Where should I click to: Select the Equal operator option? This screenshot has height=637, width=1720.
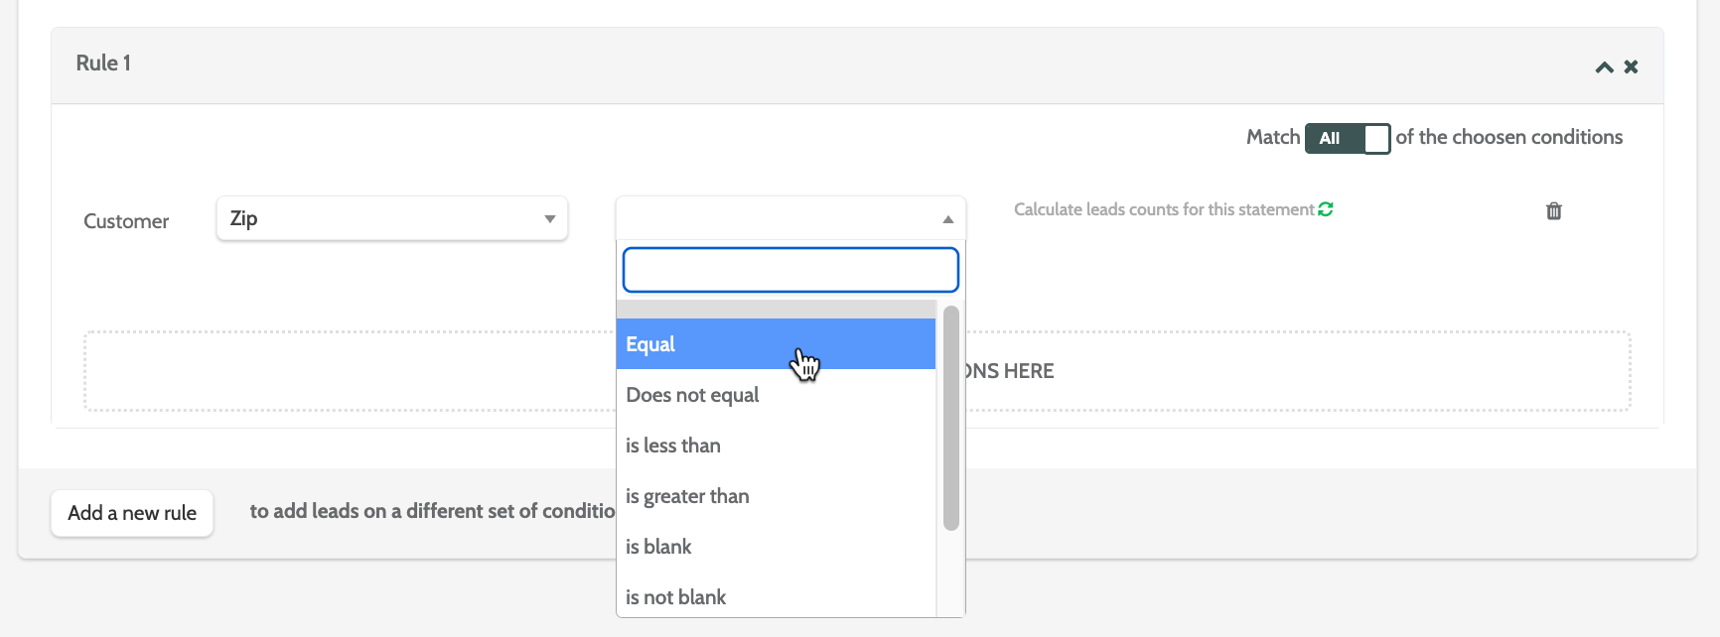click(x=776, y=344)
